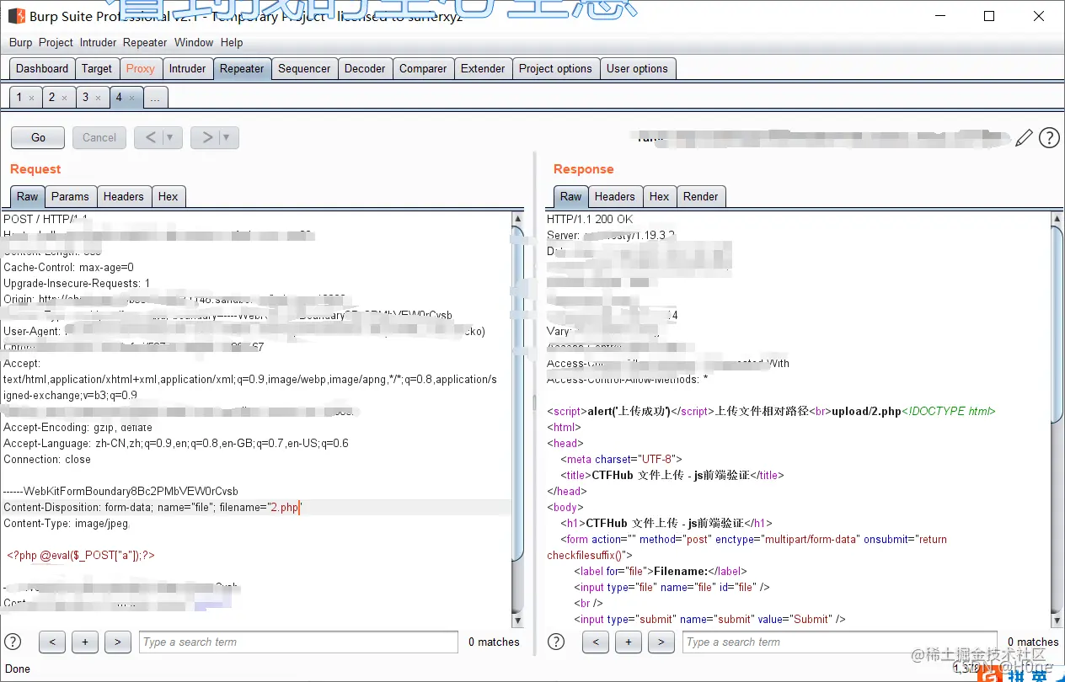1065x682 pixels.
Task: Click the request search term field
Action: click(x=298, y=642)
